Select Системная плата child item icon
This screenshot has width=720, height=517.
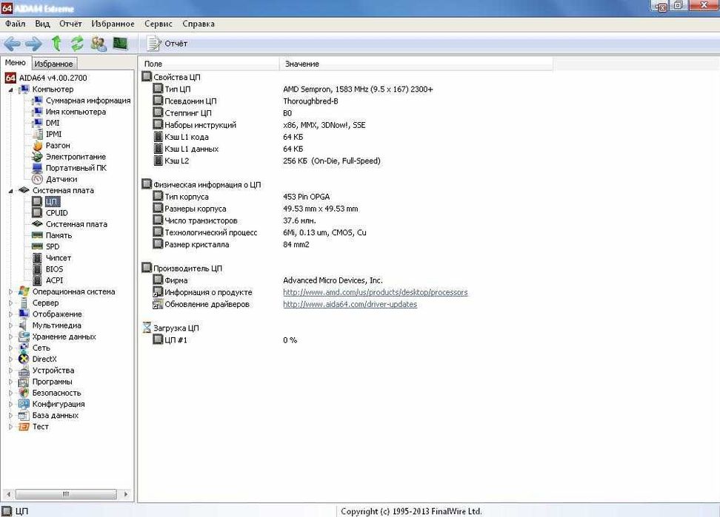37,224
